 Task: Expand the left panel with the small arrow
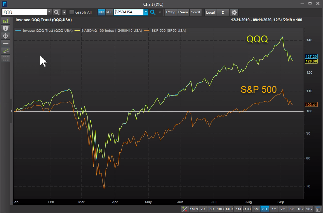click(x=11, y=111)
